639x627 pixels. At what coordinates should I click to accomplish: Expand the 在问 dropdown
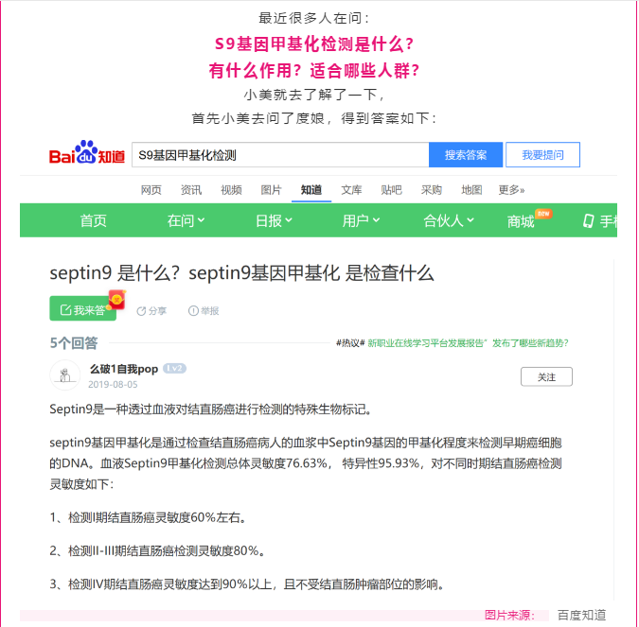tap(186, 220)
